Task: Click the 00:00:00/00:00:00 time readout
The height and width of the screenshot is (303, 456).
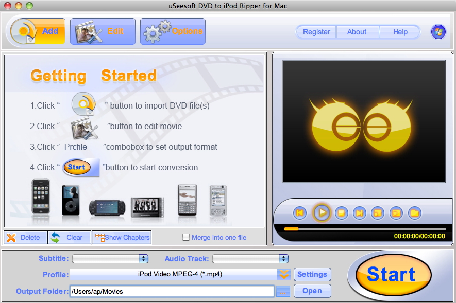Action: coord(419,236)
